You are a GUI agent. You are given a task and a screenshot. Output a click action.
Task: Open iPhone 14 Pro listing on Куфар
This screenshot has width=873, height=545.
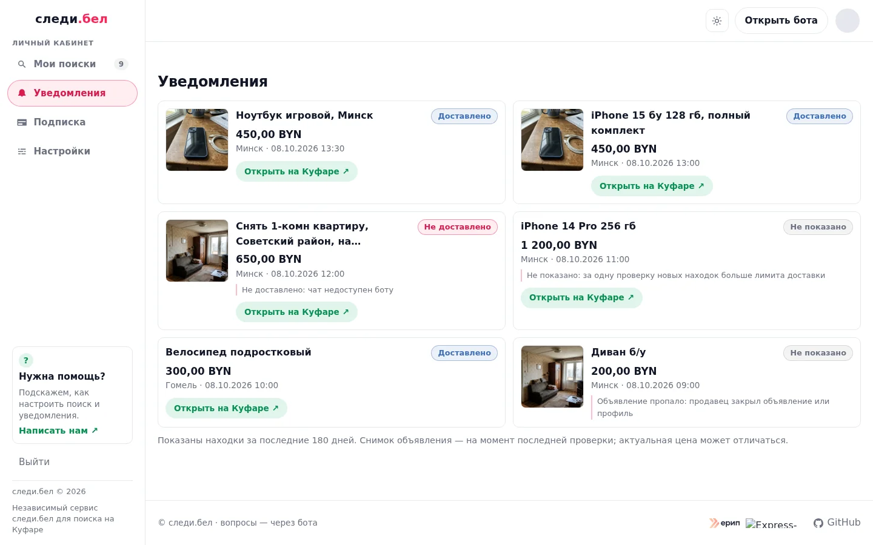click(x=581, y=297)
